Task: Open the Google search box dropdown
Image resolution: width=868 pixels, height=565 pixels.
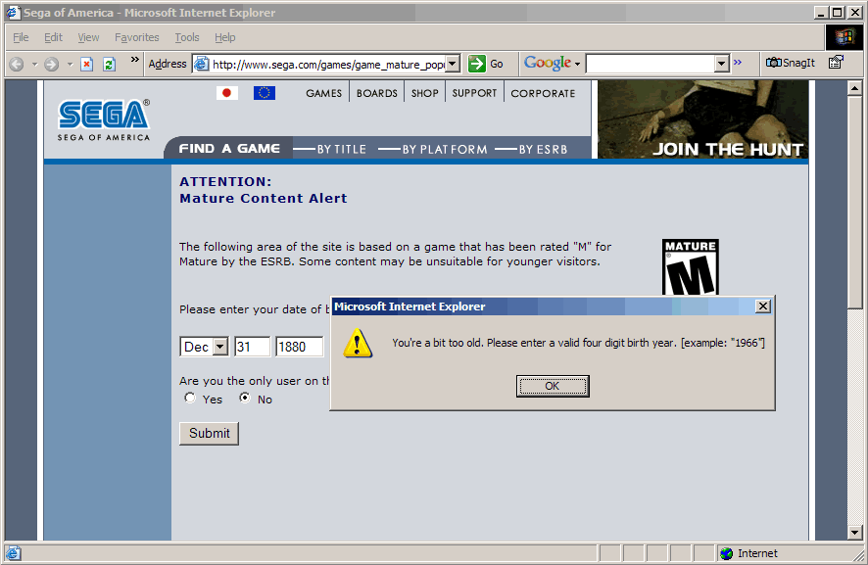Action: [721, 64]
